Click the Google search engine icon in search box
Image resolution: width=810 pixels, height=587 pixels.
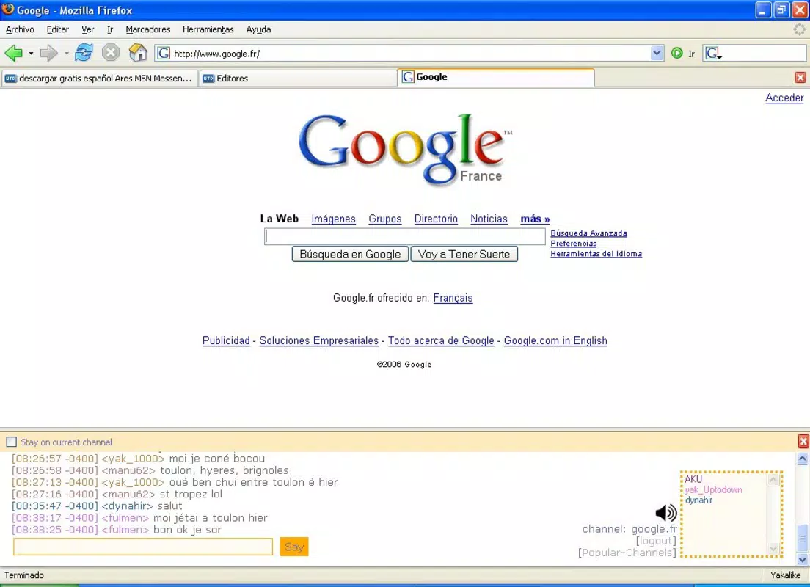[713, 54]
